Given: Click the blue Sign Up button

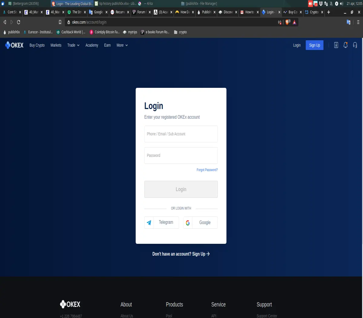Looking at the screenshot, I should [315, 45].
